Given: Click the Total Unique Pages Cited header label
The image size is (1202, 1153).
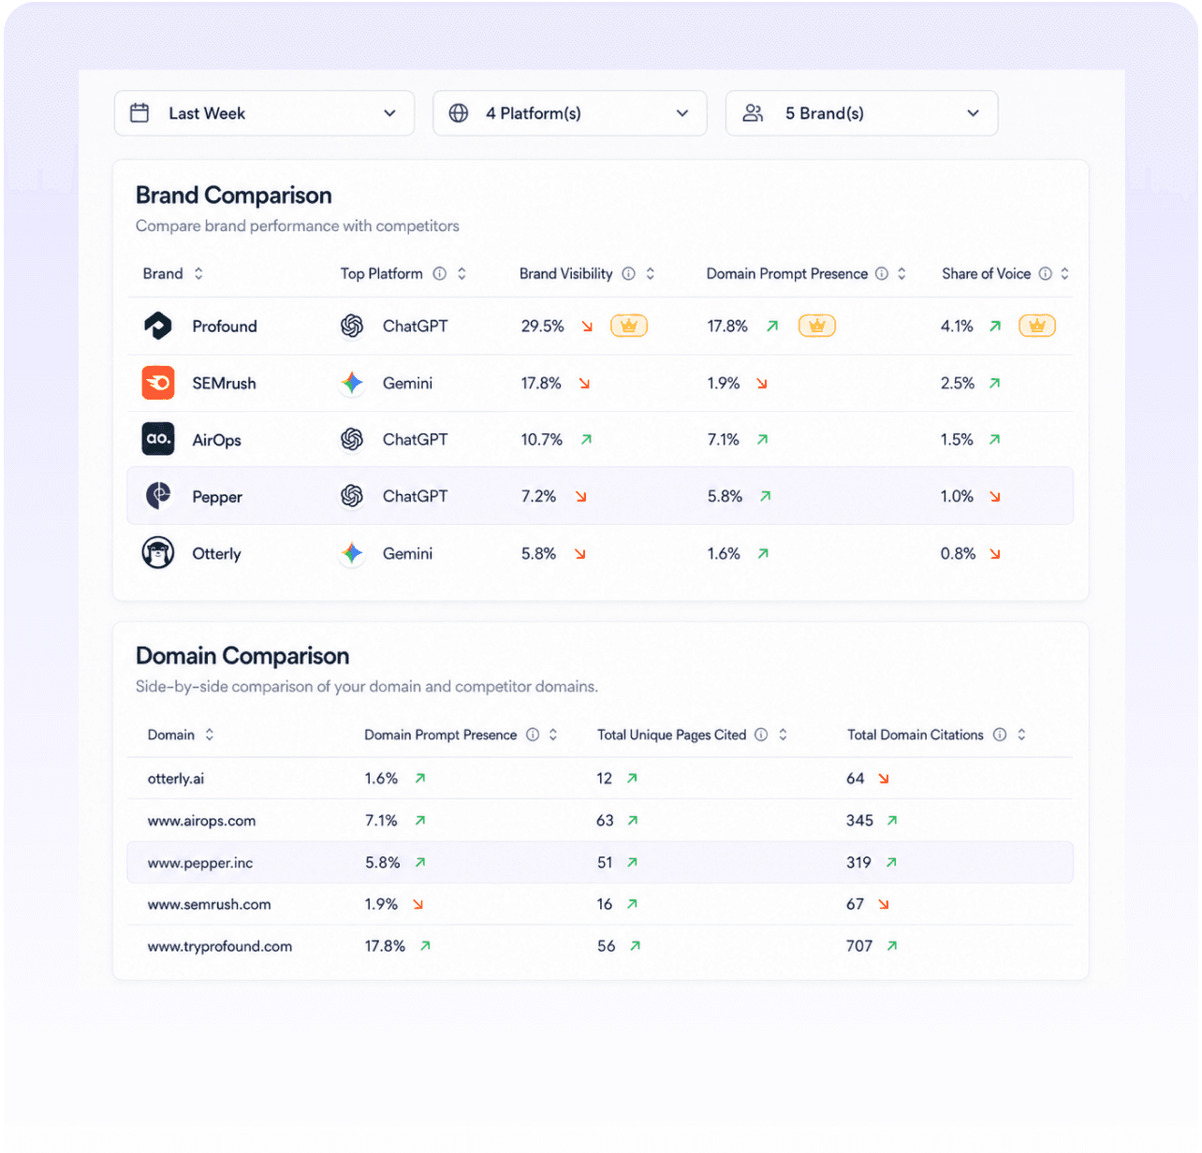Looking at the screenshot, I should pos(672,735).
